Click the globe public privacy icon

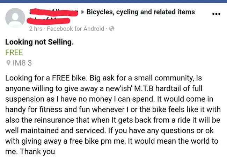point(112,29)
